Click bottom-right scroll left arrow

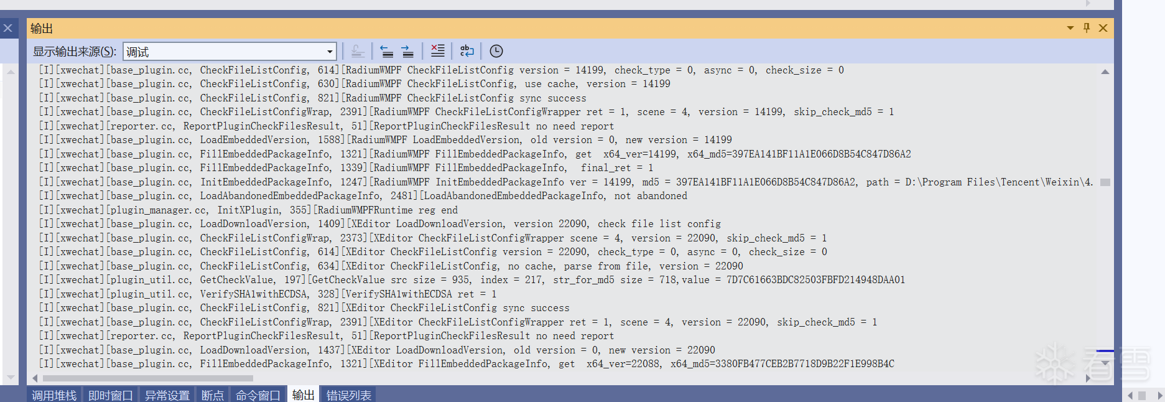1130,396
